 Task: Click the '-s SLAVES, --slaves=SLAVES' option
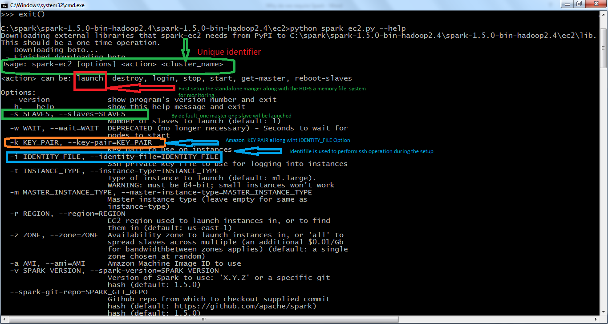click(x=67, y=114)
